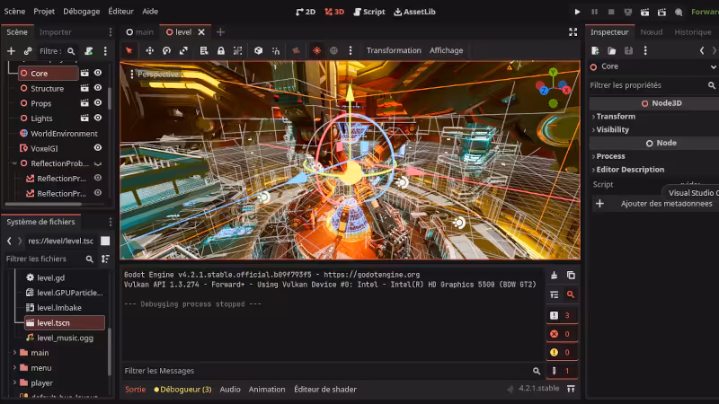Run the project with Play button
The height and width of the screenshot is (404, 719).
click(577, 12)
